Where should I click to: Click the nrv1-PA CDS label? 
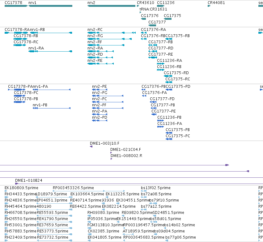40,87
